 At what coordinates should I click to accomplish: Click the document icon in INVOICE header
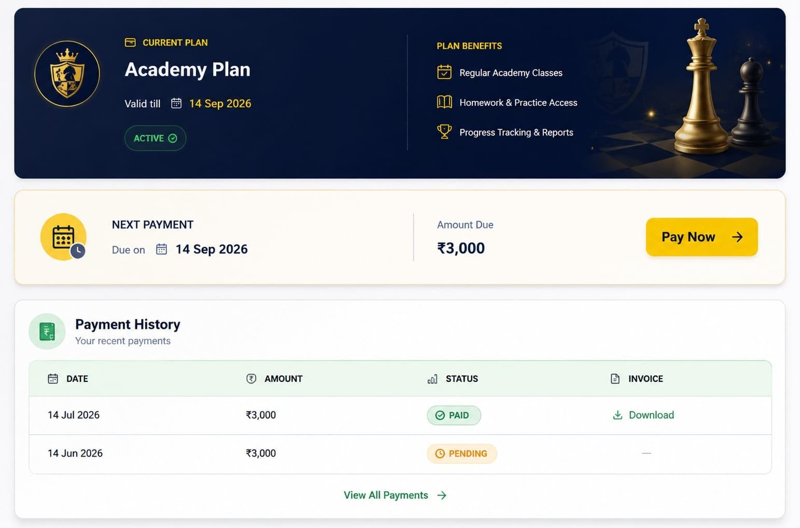click(x=615, y=379)
